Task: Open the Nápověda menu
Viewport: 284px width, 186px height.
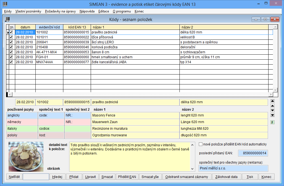Action: [87, 11]
